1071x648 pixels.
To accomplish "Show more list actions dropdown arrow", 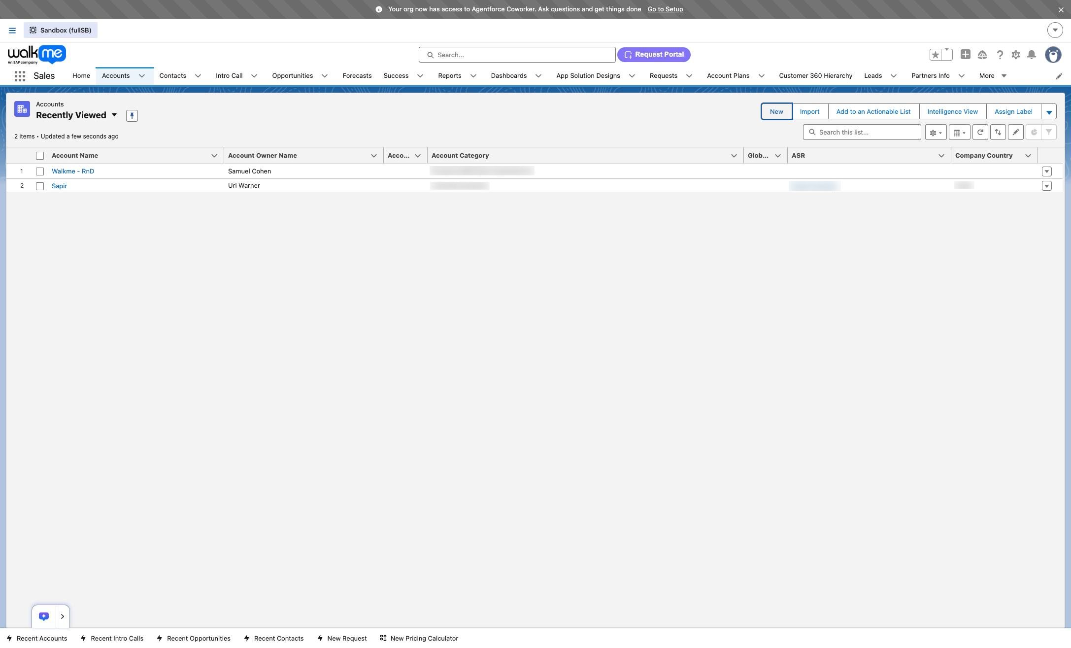I will tap(1049, 112).
